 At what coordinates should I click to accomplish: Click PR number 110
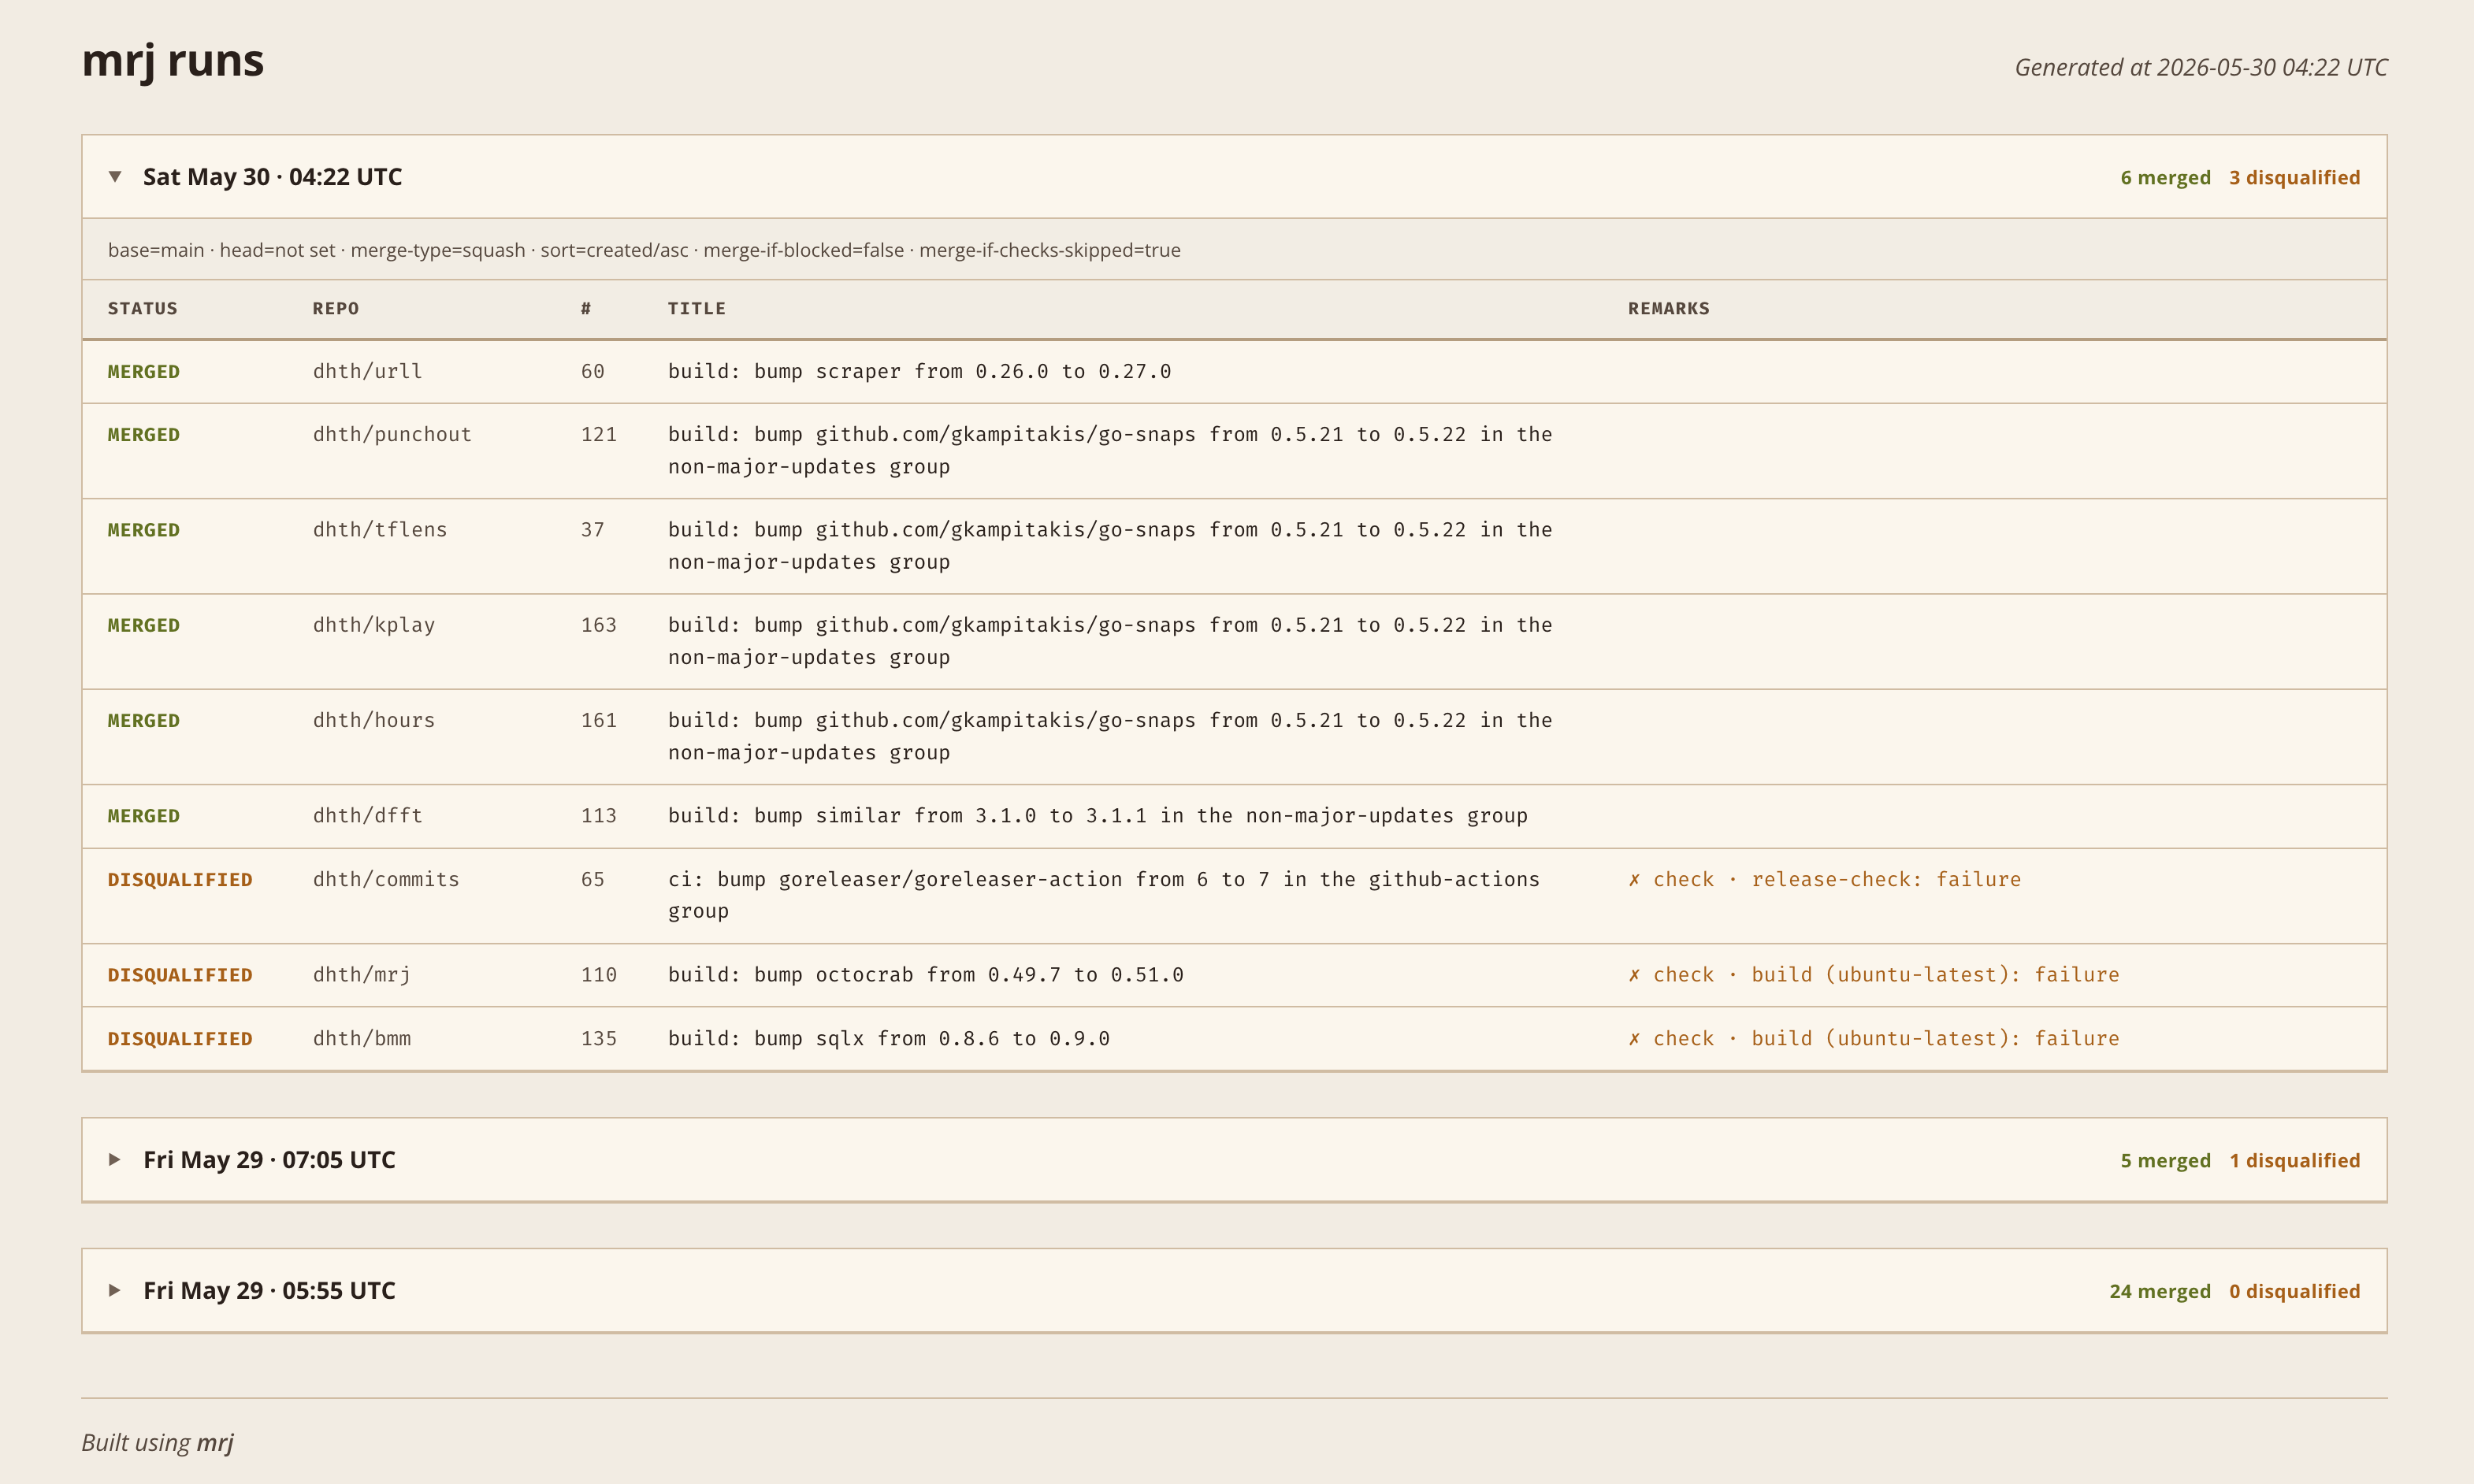click(x=599, y=975)
